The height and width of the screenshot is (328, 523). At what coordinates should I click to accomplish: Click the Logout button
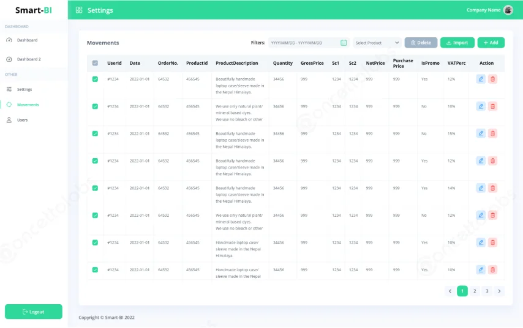(x=34, y=312)
